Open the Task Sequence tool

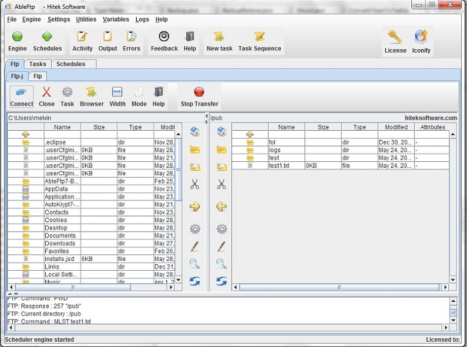pos(259,41)
